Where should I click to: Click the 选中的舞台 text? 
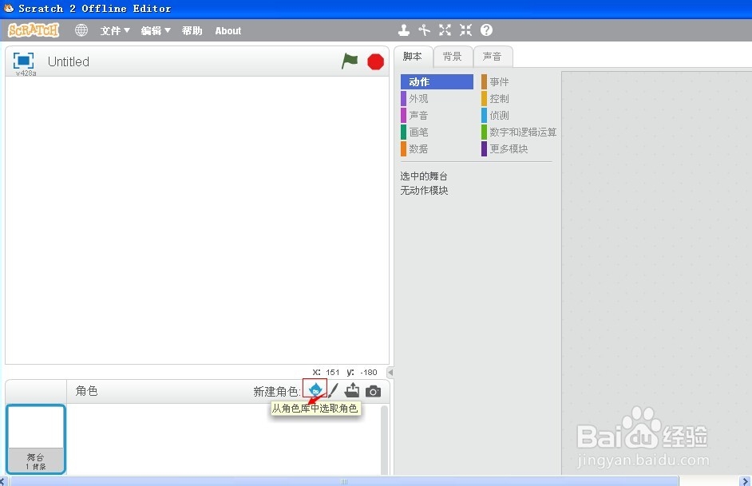click(424, 176)
